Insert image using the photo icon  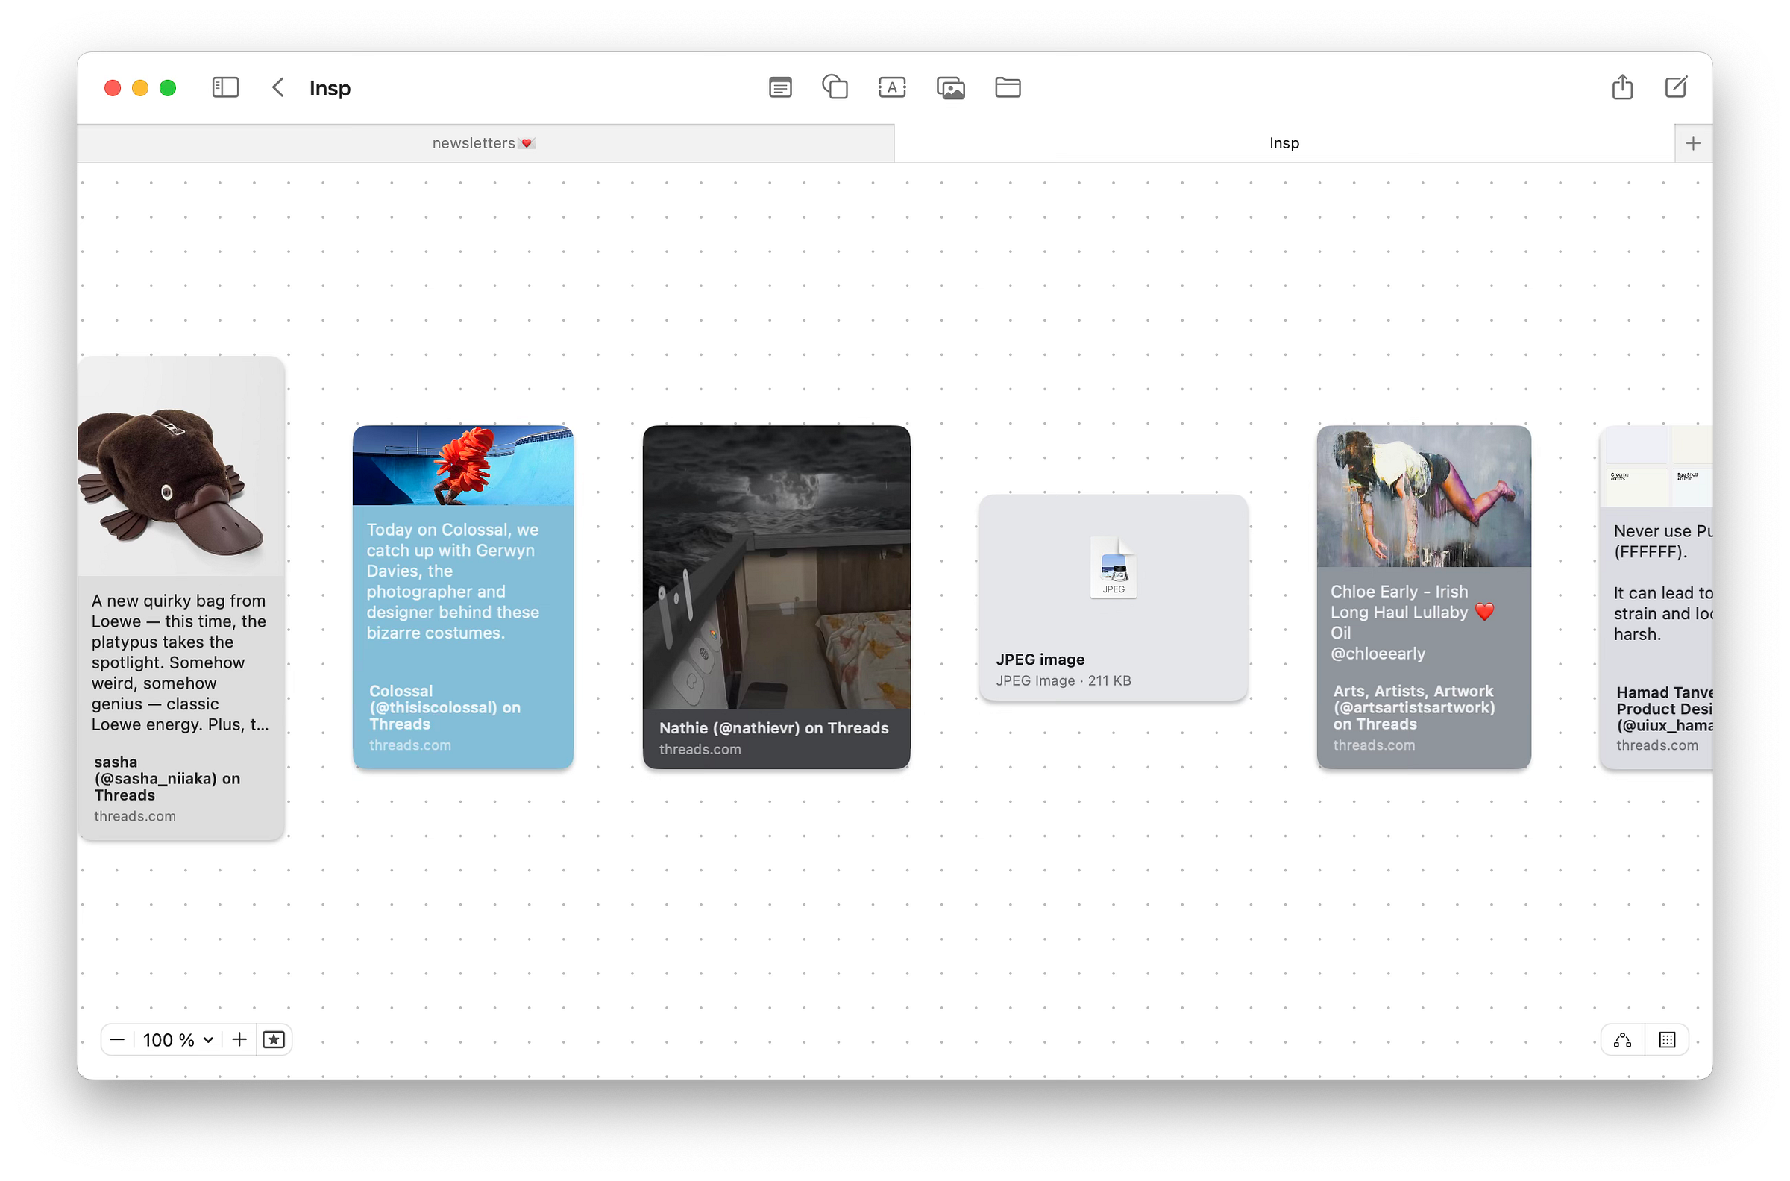[950, 88]
